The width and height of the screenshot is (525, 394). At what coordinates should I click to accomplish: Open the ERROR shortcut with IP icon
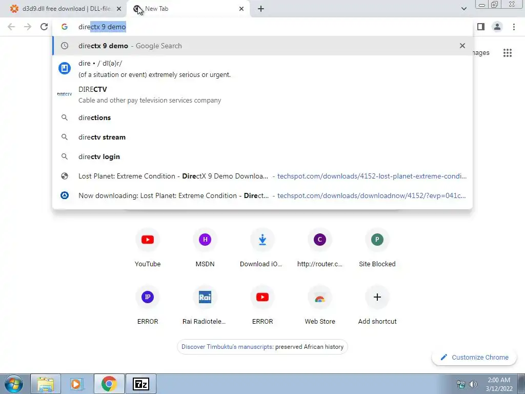(x=148, y=305)
